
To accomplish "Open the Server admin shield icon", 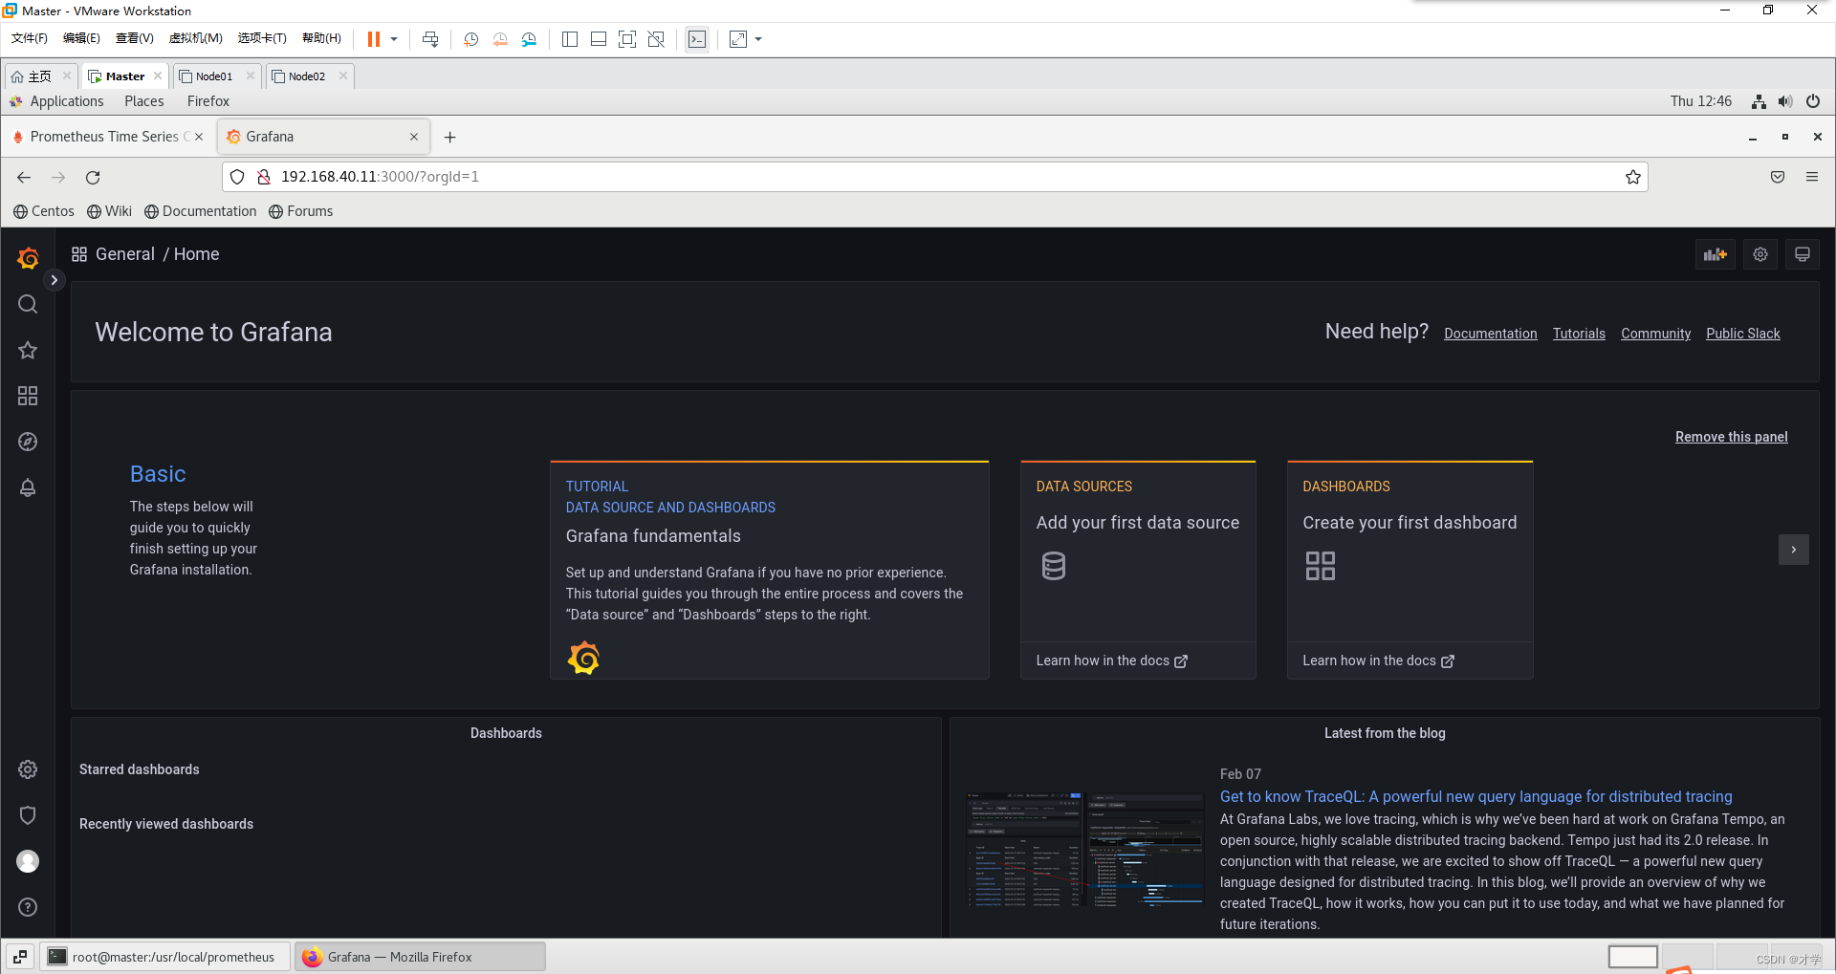I will click(x=28, y=815).
